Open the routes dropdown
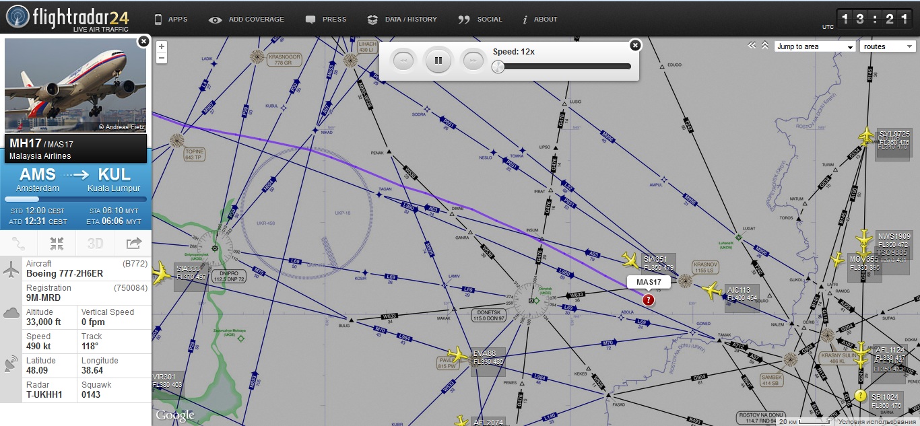The image size is (920, 426). 888,46
